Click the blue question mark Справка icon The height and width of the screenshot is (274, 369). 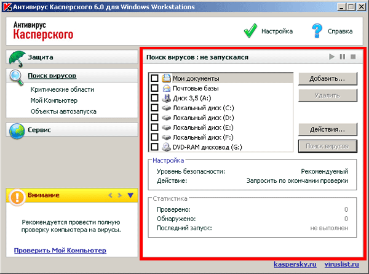pyautogui.click(x=317, y=31)
